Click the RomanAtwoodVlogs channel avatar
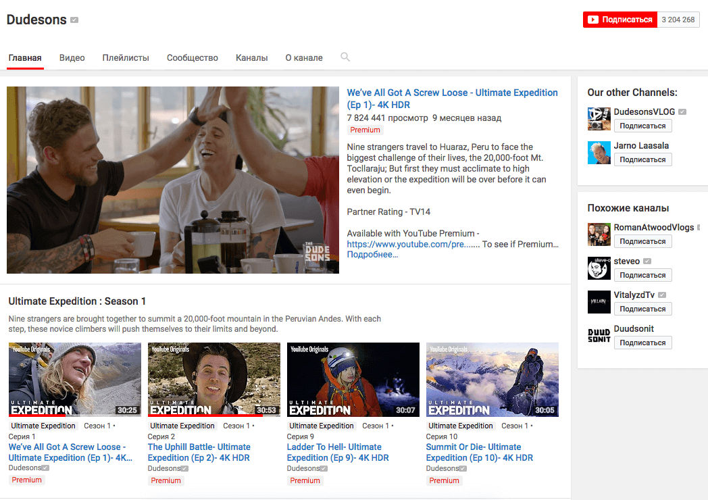The width and height of the screenshot is (708, 500). point(599,234)
